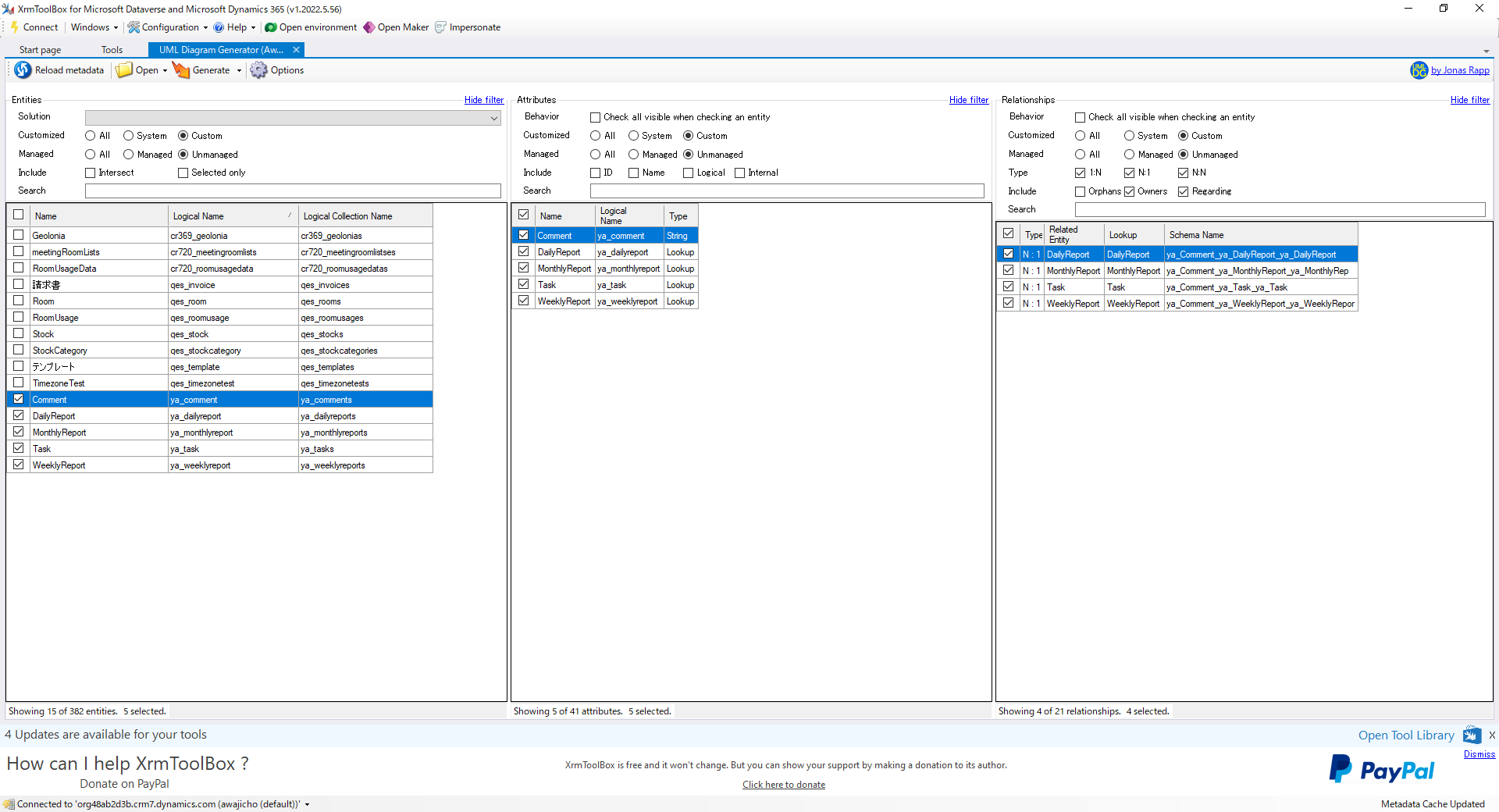
Task: Open the tab list dropdown arrow
Action: [x=1487, y=51]
